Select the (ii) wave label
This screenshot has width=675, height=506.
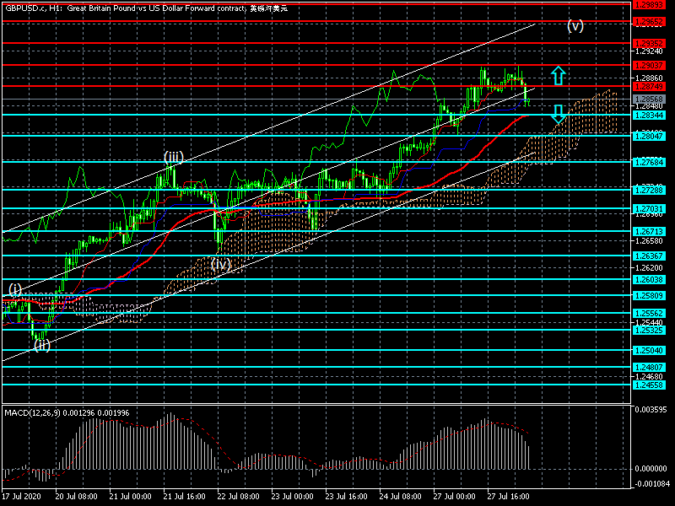pos(41,345)
